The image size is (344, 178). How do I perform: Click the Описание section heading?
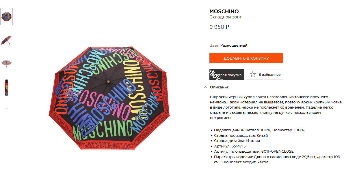coord(219,87)
